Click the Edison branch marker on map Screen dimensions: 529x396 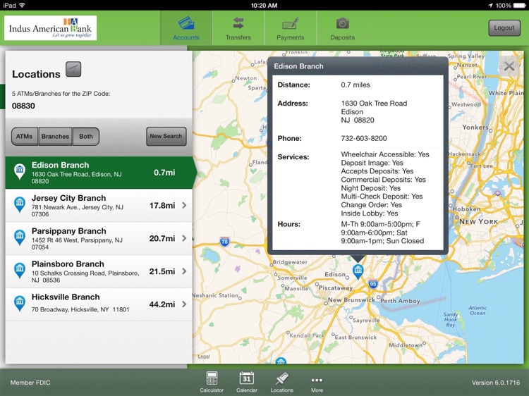pyautogui.click(x=358, y=271)
